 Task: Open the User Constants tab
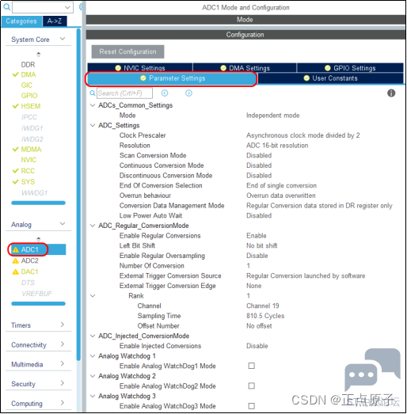(330, 78)
